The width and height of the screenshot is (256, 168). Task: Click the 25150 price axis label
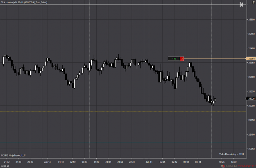251,120
